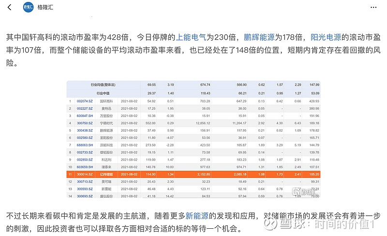Click stock code 300713.SZ in the table
The height and width of the screenshot is (236, 387).
click(x=85, y=182)
